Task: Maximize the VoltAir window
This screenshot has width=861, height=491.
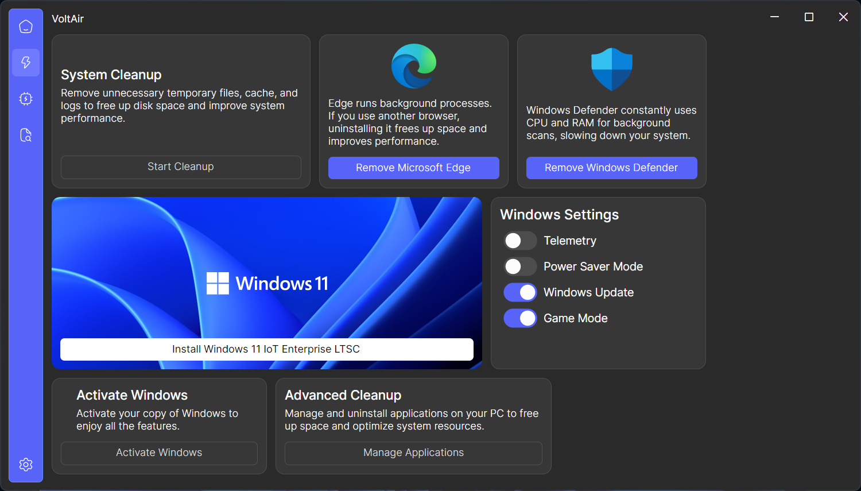Action: pos(809,17)
